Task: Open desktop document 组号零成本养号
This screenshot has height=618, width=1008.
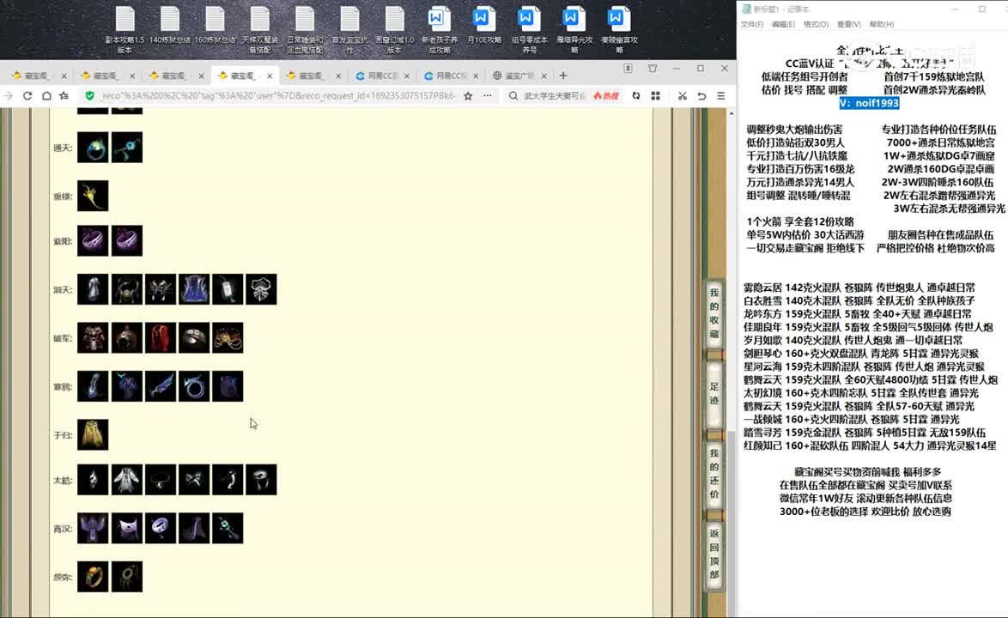Action: [x=529, y=29]
